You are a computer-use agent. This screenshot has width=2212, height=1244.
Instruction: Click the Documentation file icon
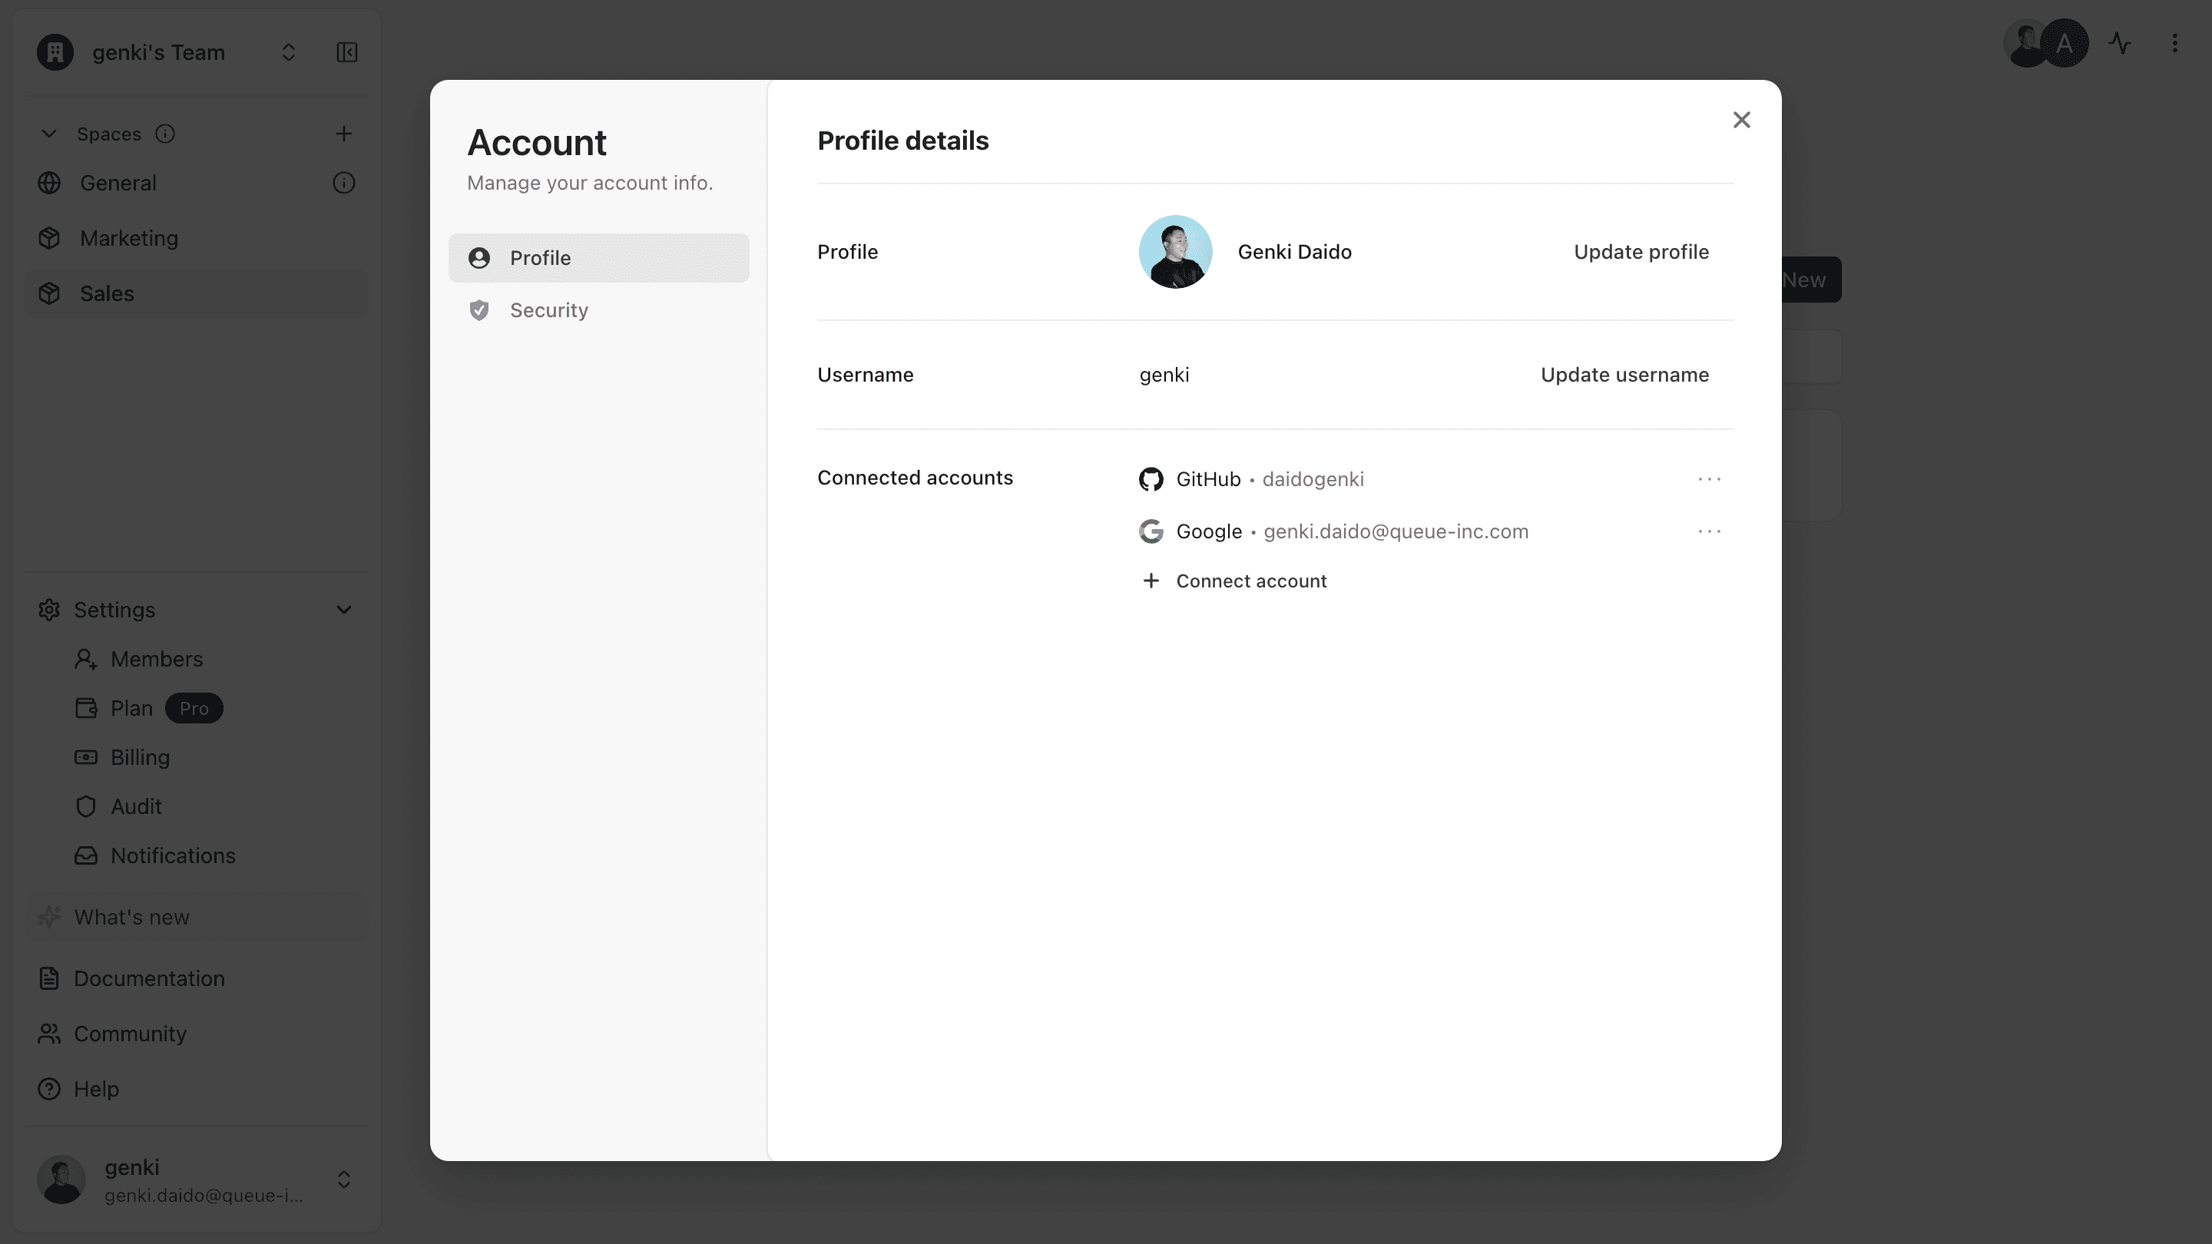(49, 979)
